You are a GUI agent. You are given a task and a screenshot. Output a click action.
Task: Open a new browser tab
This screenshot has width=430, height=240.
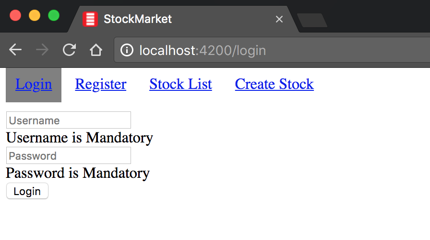point(312,20)
